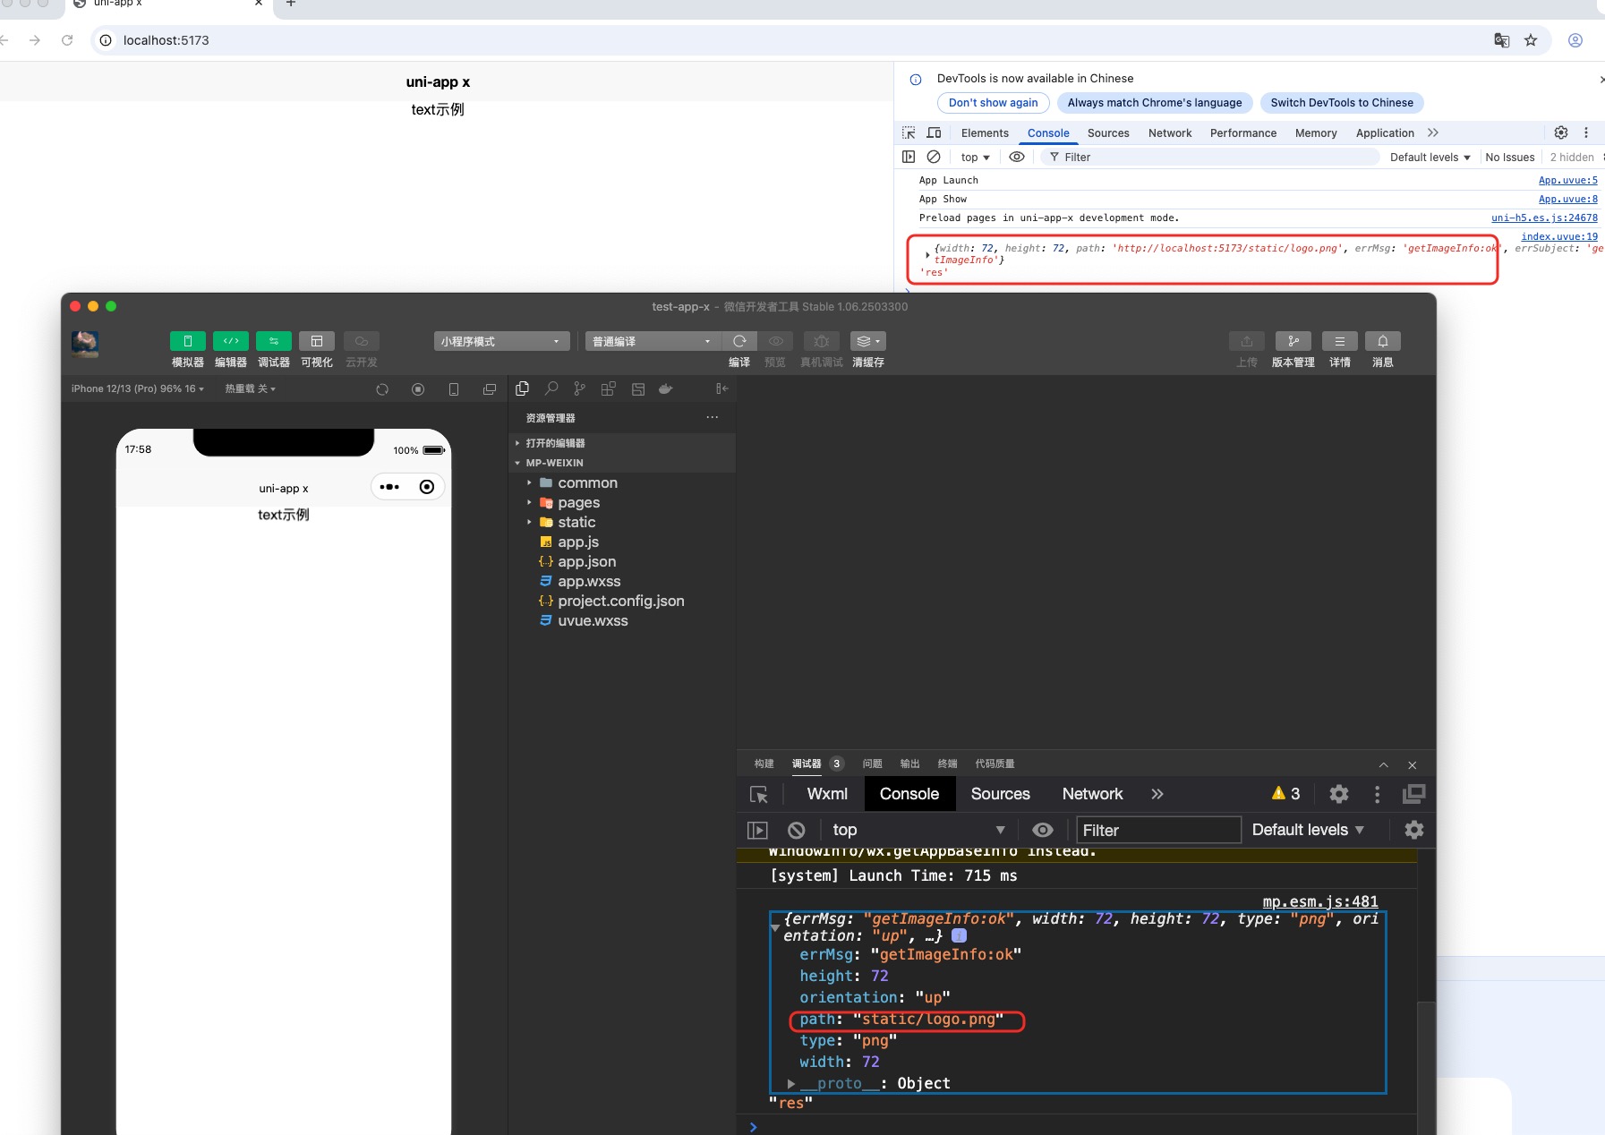The height and width of the screenshot is (1135, 1605).
Task: Toggle the live expression eye in WeChat console
Action: click(x=1043, y=830)
